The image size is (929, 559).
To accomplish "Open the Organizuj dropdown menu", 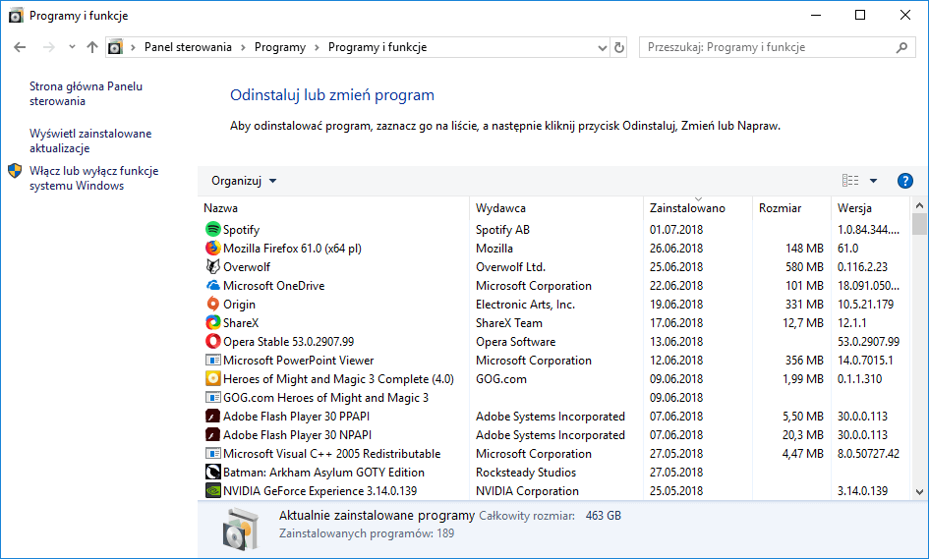I will click(x=244, y=181).
